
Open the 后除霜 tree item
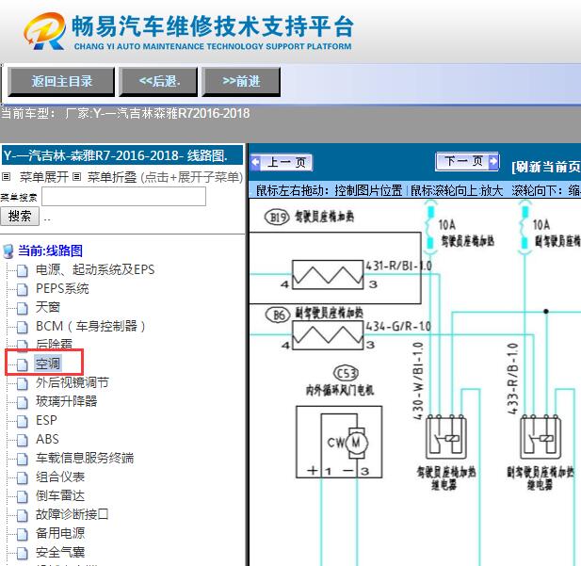[54, 344]
